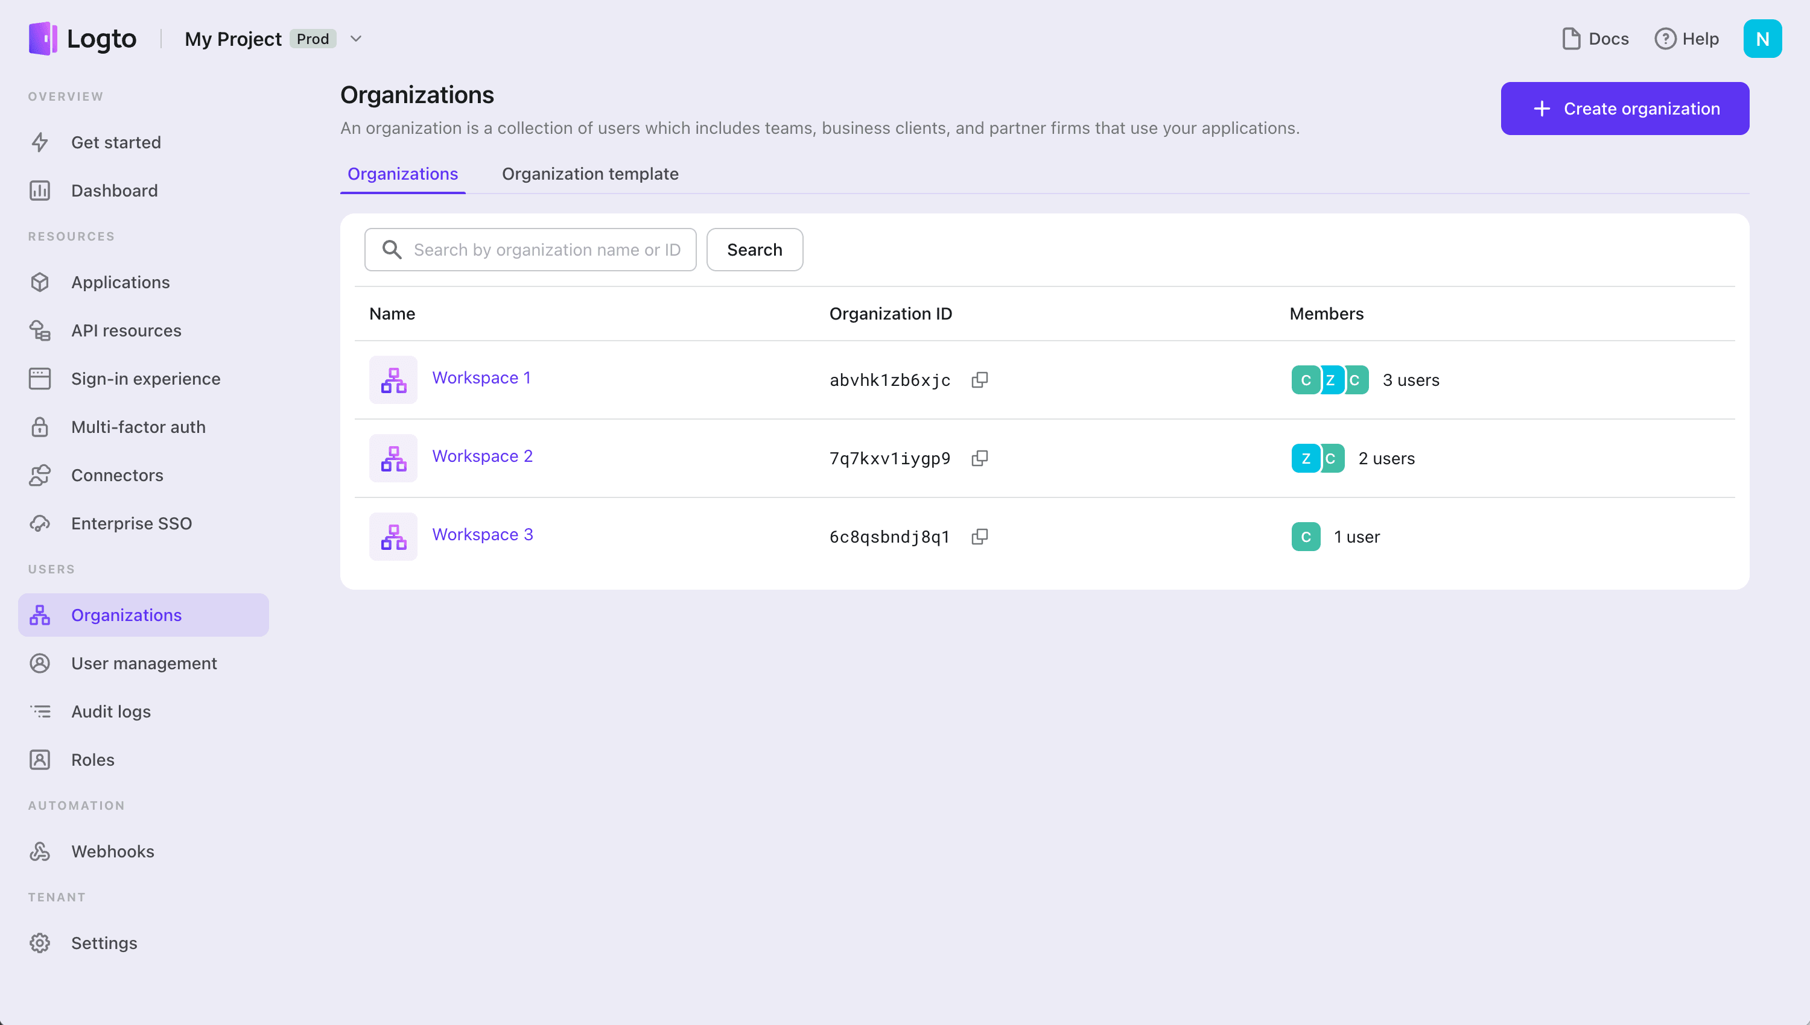Click the Help icon in top navigation

coord(1665,39)
